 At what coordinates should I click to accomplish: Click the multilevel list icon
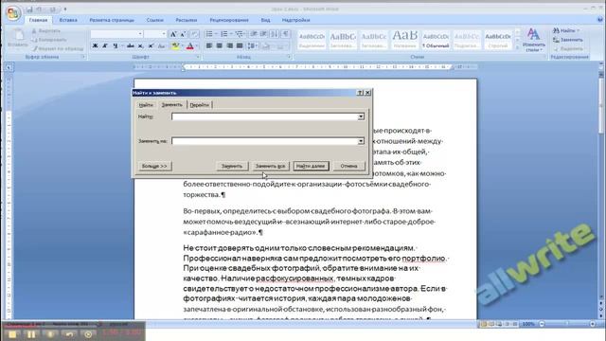tap(240, 34)
